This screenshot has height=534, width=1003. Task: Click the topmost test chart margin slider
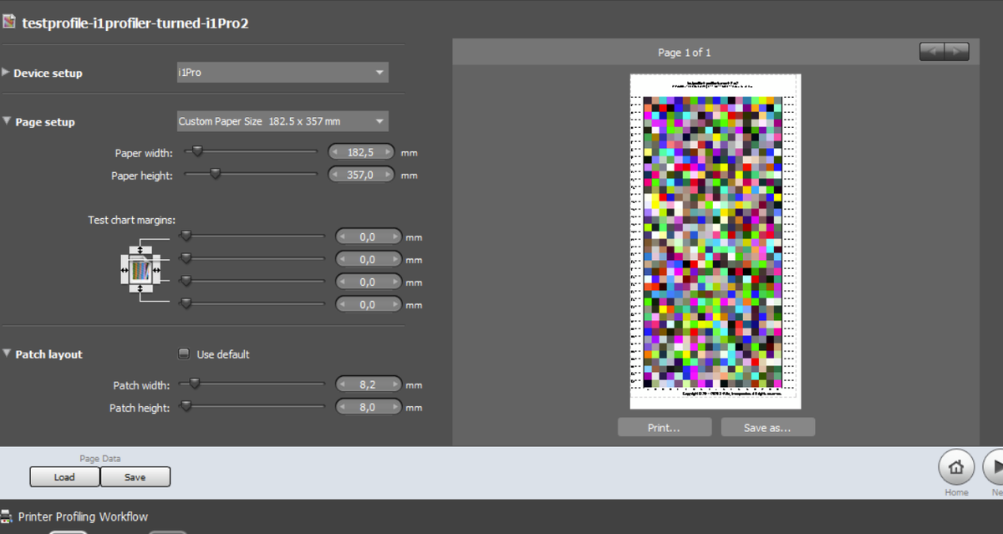[186, 236]
